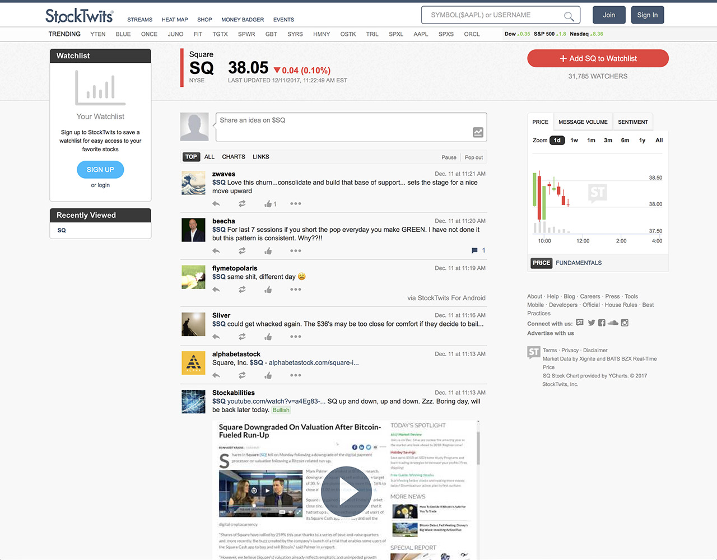Open the Twitter icon in footer

click(x=592, y=323)
